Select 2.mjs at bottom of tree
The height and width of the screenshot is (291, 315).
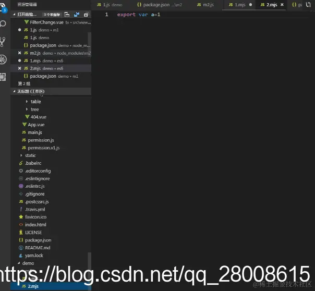[x=51, y=286]
